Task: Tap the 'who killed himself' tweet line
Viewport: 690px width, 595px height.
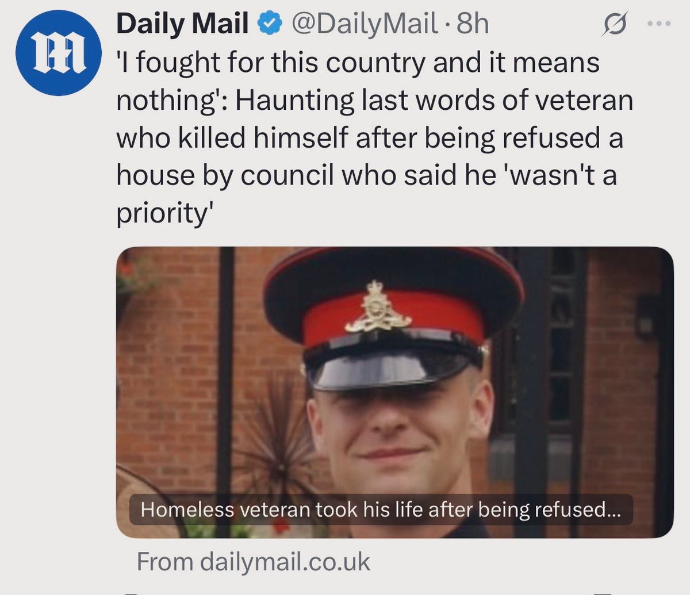Action: pyautogui.click(x=369, y=139)
